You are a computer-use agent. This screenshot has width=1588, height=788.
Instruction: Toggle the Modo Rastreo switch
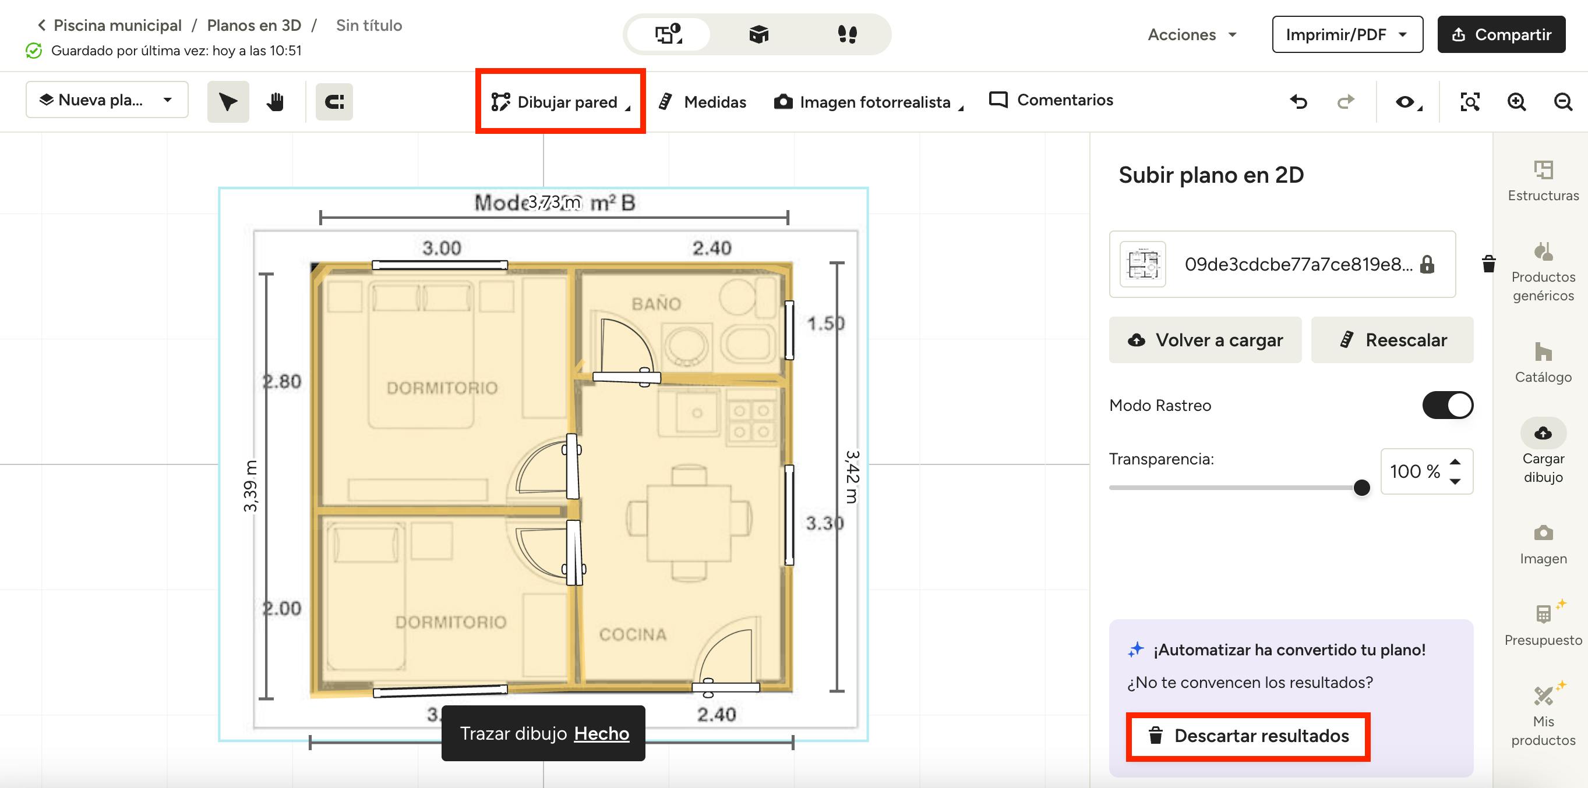[1448, 406]
